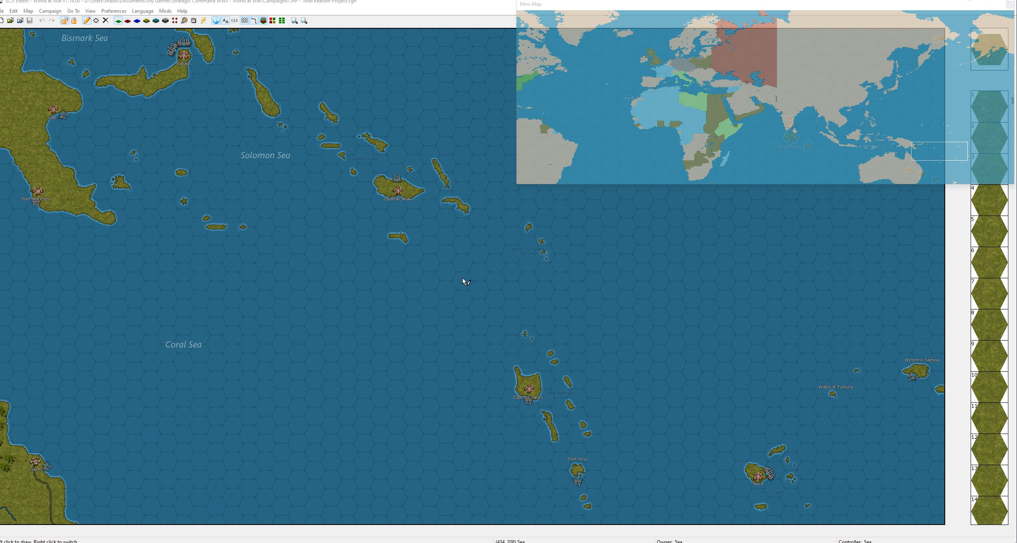Click the zoom in magnifier icon
This screenshot has height=543, width=1017.
294,20
